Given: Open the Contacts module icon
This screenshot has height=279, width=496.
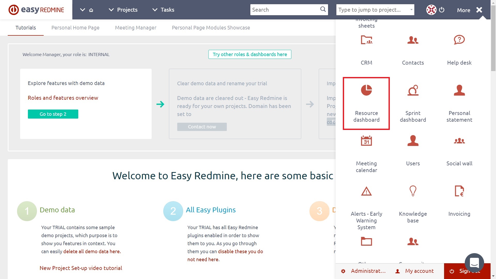Looking at the screenshot, I should 413,40.
